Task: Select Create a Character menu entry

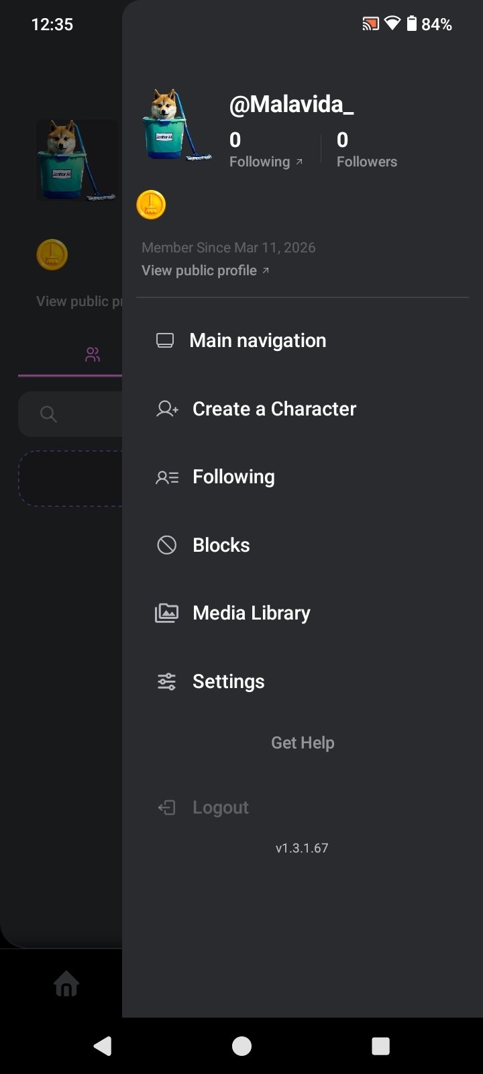Action: point(274,409)
